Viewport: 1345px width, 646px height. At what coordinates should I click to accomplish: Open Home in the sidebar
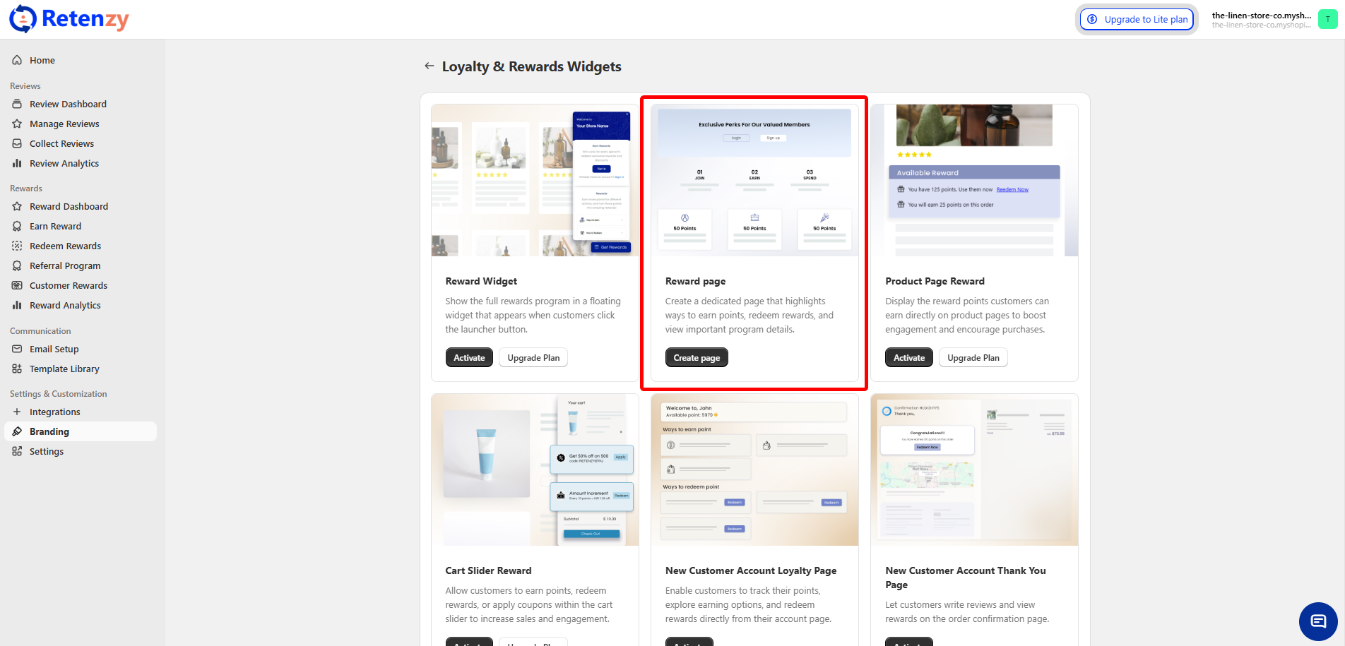coord(81,60)
